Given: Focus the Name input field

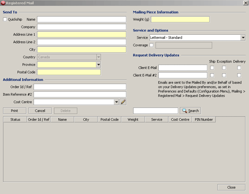Looking at the screenshot, I should (x=82, y=19).
